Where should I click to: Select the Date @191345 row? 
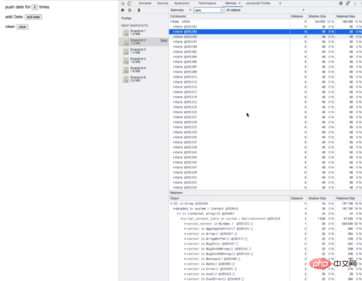coord(265,162)
